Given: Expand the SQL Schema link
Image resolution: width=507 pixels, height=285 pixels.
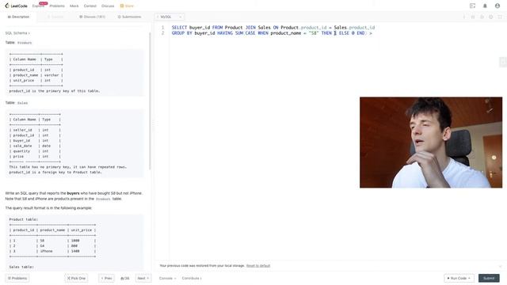Looking at the screenshot, I should [17, 33].
